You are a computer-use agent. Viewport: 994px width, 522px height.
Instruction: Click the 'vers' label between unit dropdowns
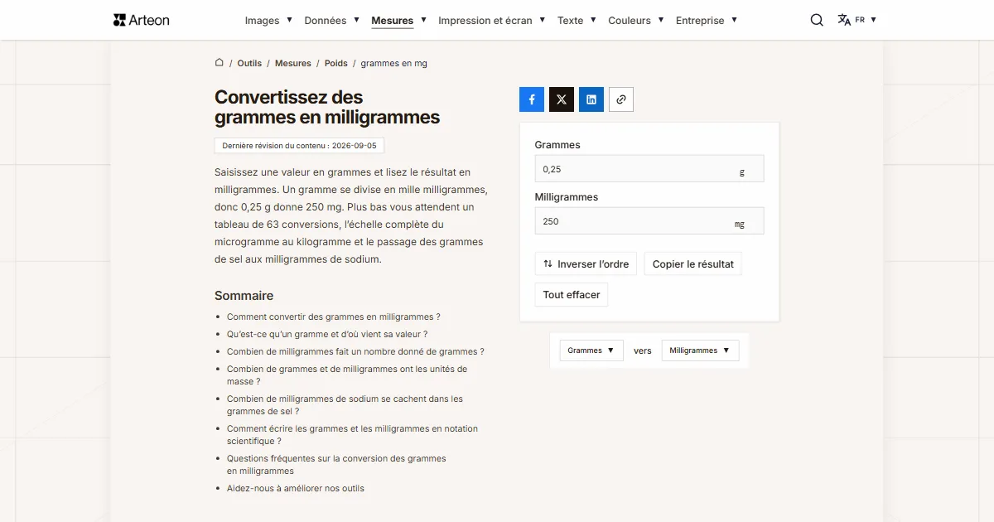[643, 350]
